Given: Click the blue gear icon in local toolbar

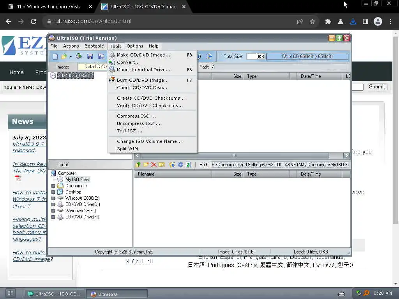Looking at the screenshot, I should point(180,165).
